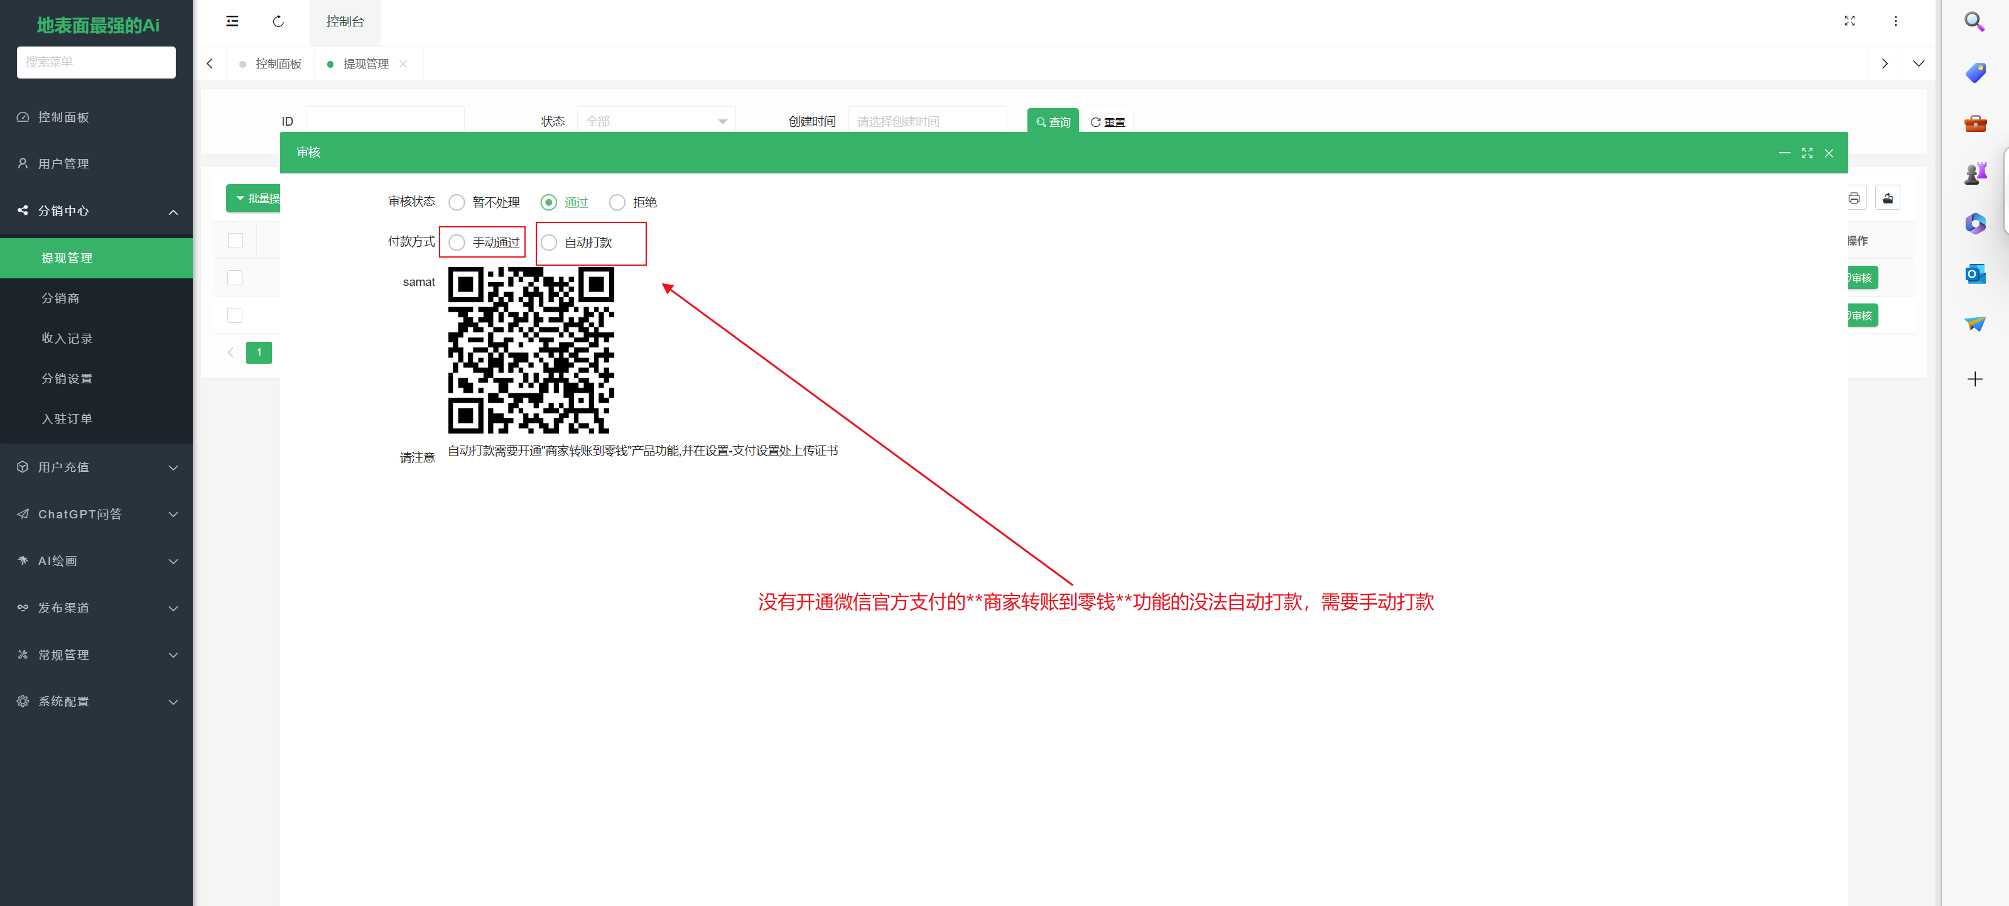Click the 查询 search button
Viewport: 2009px width, 906px height.
point(1053,122)
